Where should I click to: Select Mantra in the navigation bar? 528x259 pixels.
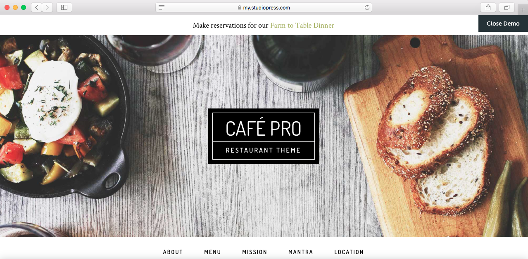pyautogui.click(x=301, y=252)
